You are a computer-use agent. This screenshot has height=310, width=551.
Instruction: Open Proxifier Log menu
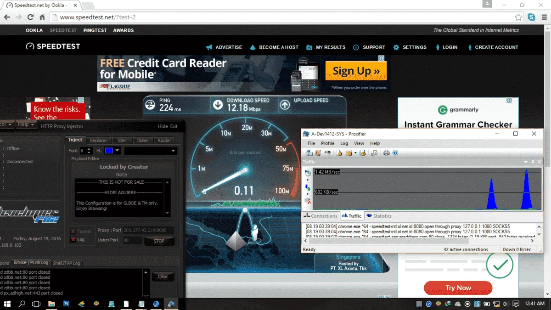pos(344,143)
